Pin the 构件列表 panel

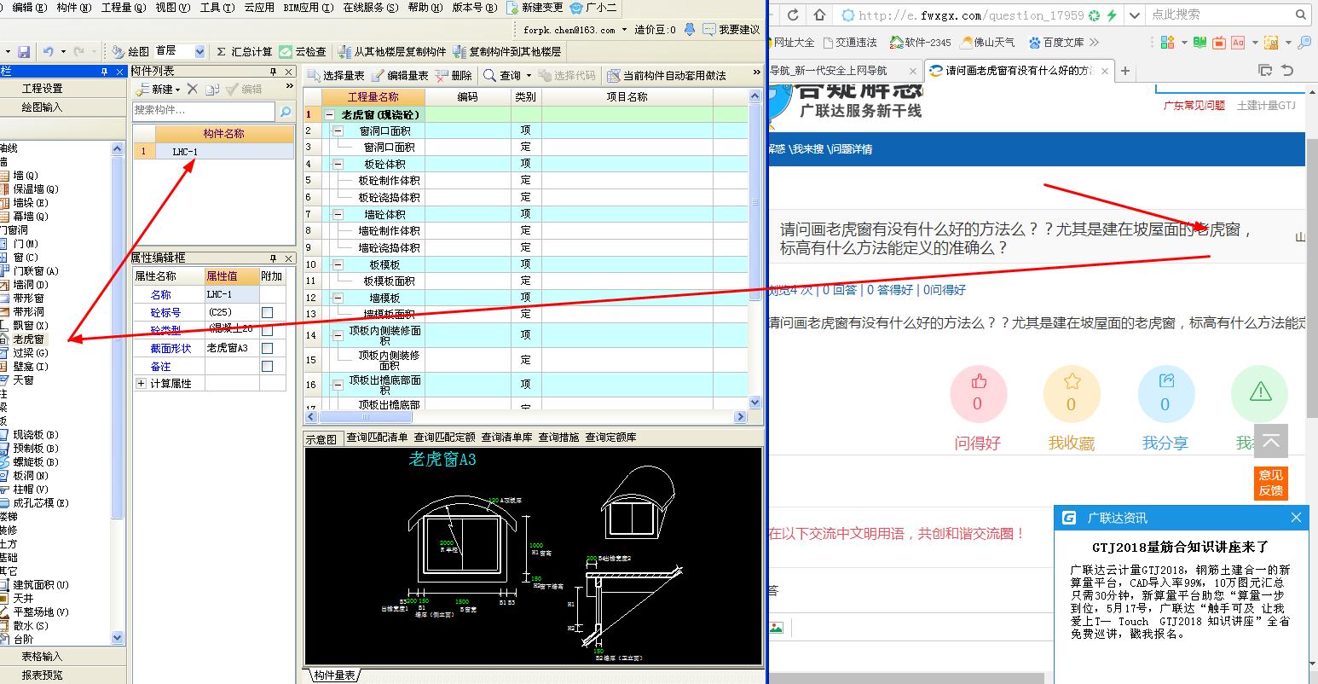(x=274, y=72)
